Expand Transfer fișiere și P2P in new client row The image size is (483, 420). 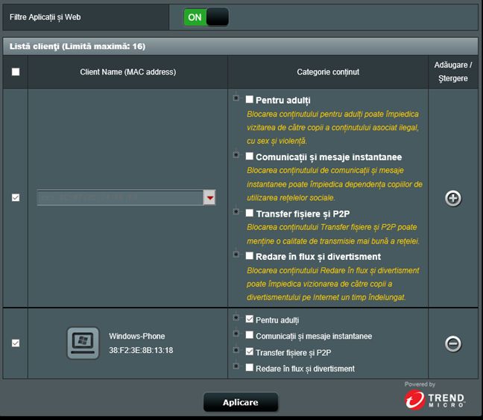pyautogui.click(x=236, y=211)
